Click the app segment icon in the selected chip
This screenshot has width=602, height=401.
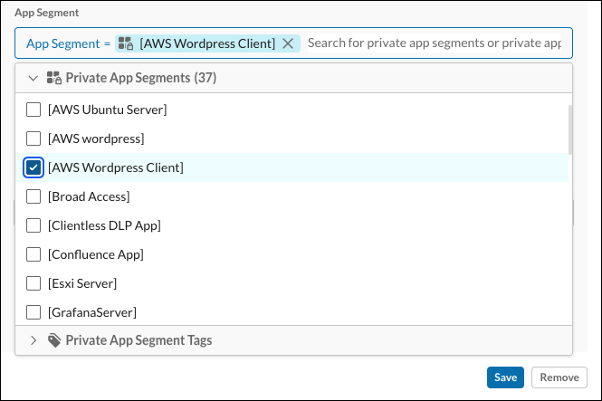pos(126,43)
